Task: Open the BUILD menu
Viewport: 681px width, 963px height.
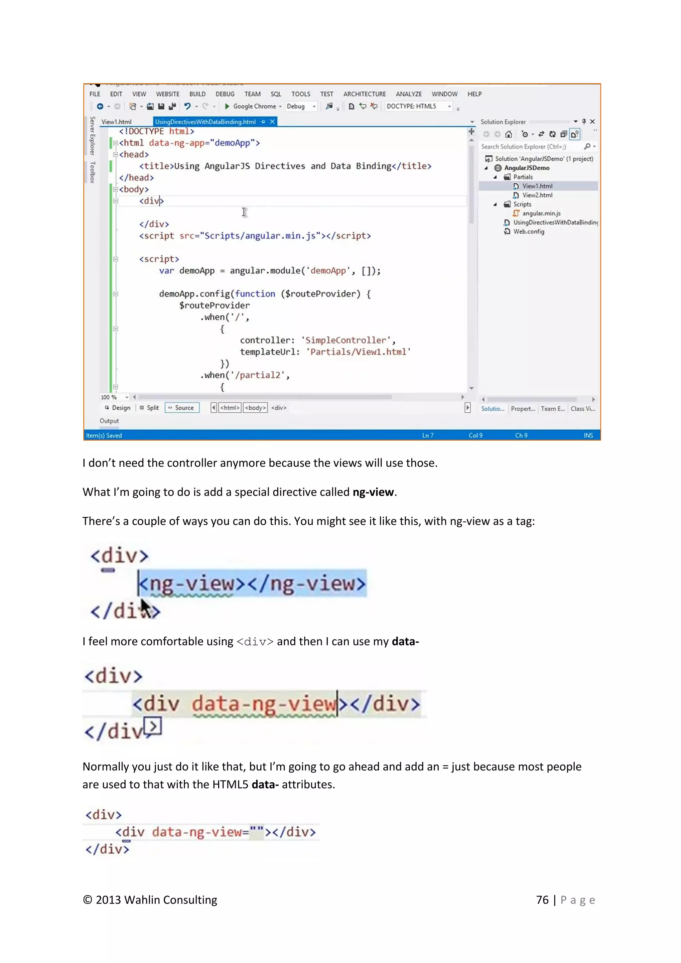Action: click(197, 94)
